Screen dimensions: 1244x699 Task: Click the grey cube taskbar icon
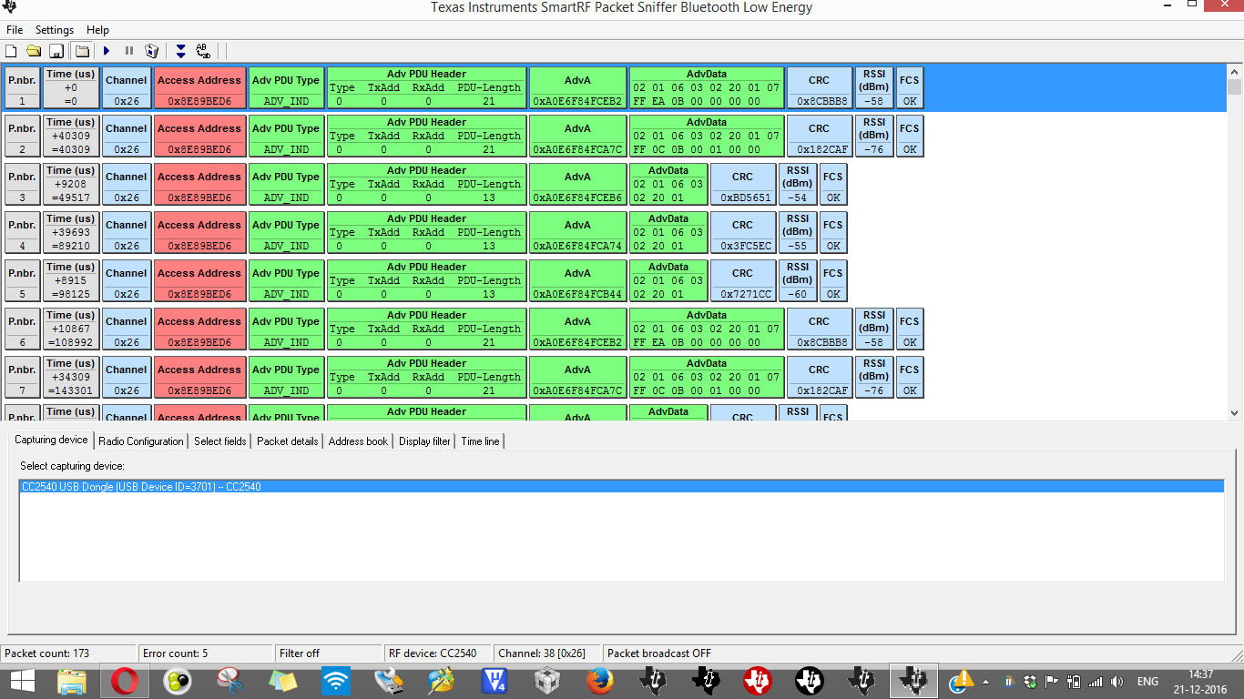tap(546, 681)
